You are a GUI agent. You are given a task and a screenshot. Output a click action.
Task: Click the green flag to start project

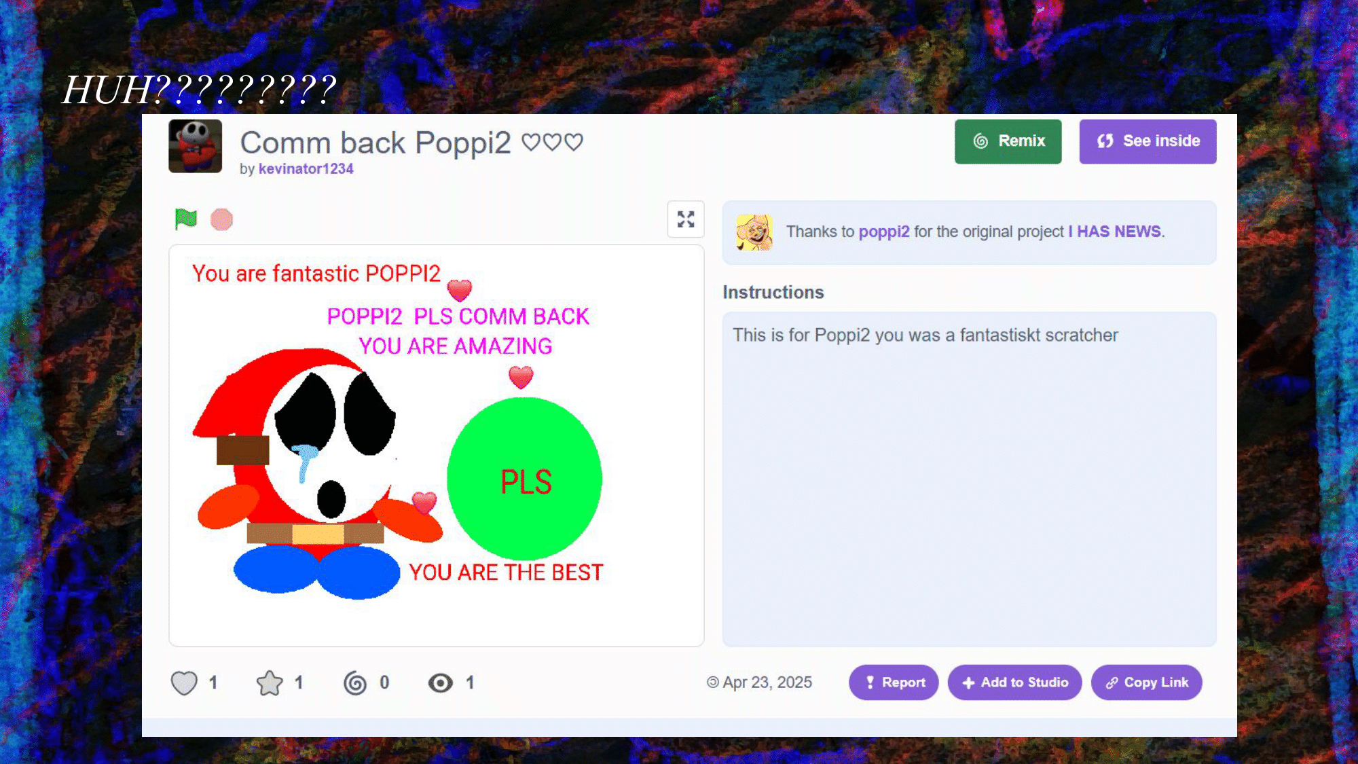[x=185, y=219]
